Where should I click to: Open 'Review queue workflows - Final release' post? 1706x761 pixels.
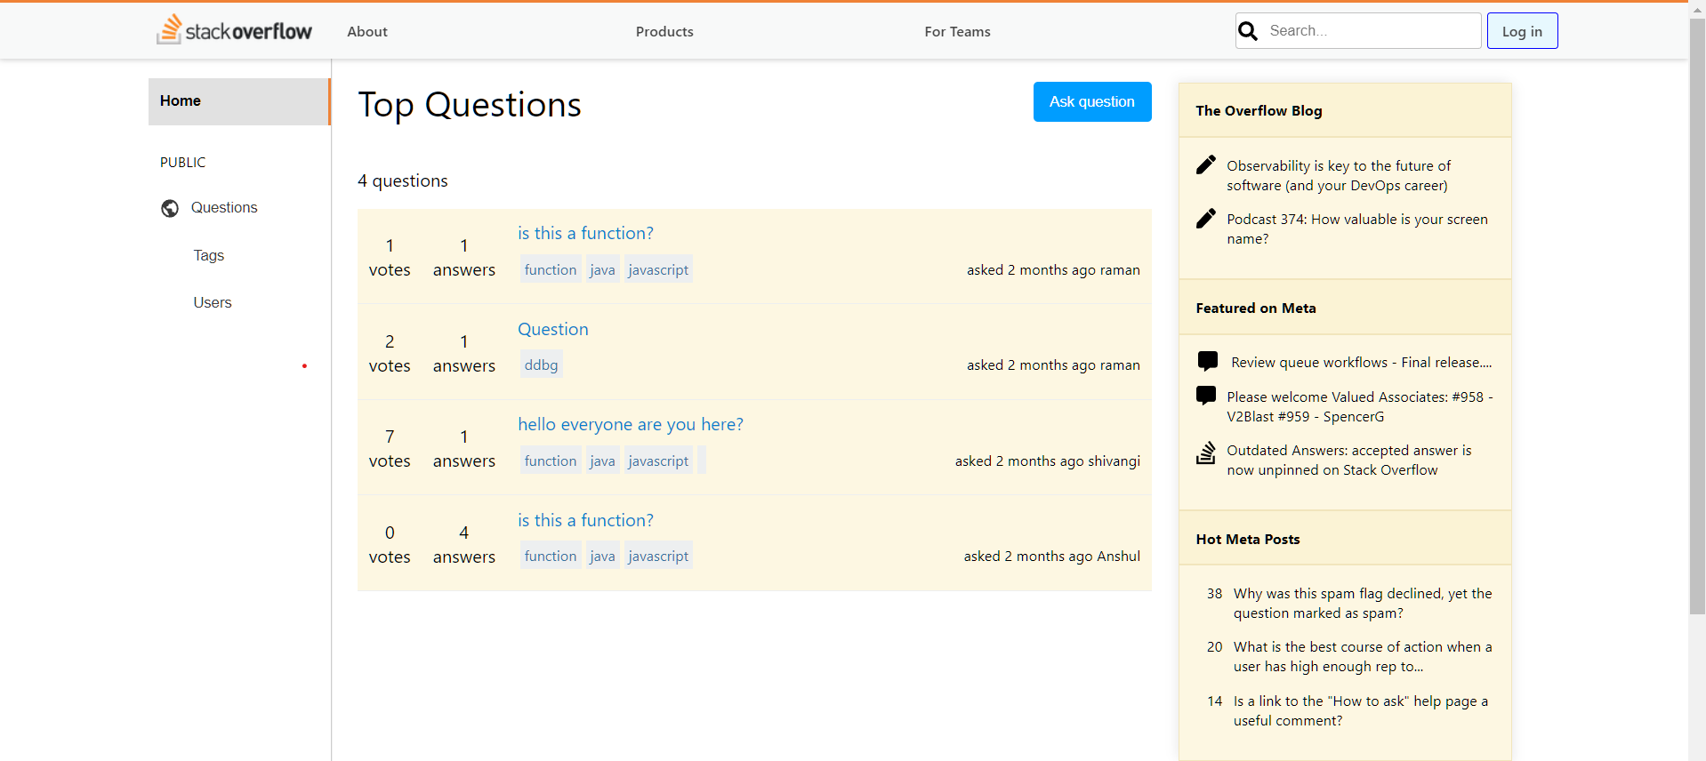pyautogui.click(x=1362, y=362)
